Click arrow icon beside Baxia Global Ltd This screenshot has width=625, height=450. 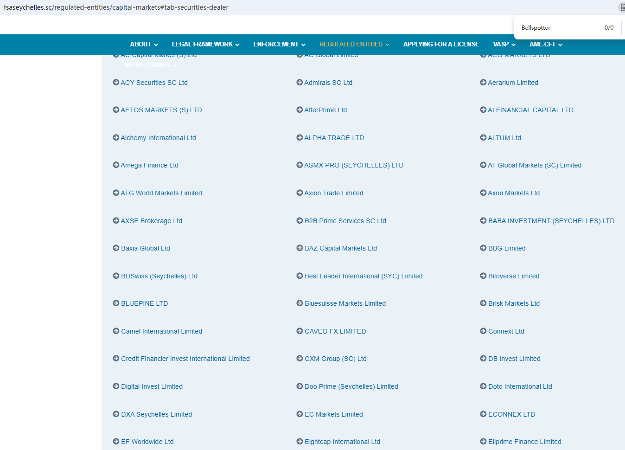coord(116,248)
